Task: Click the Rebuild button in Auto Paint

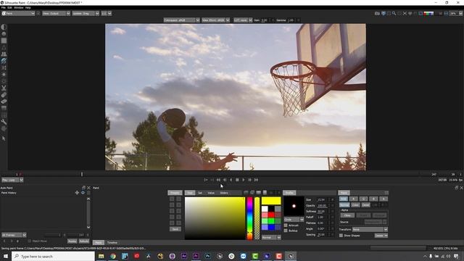Action: [x=84, y=241]
